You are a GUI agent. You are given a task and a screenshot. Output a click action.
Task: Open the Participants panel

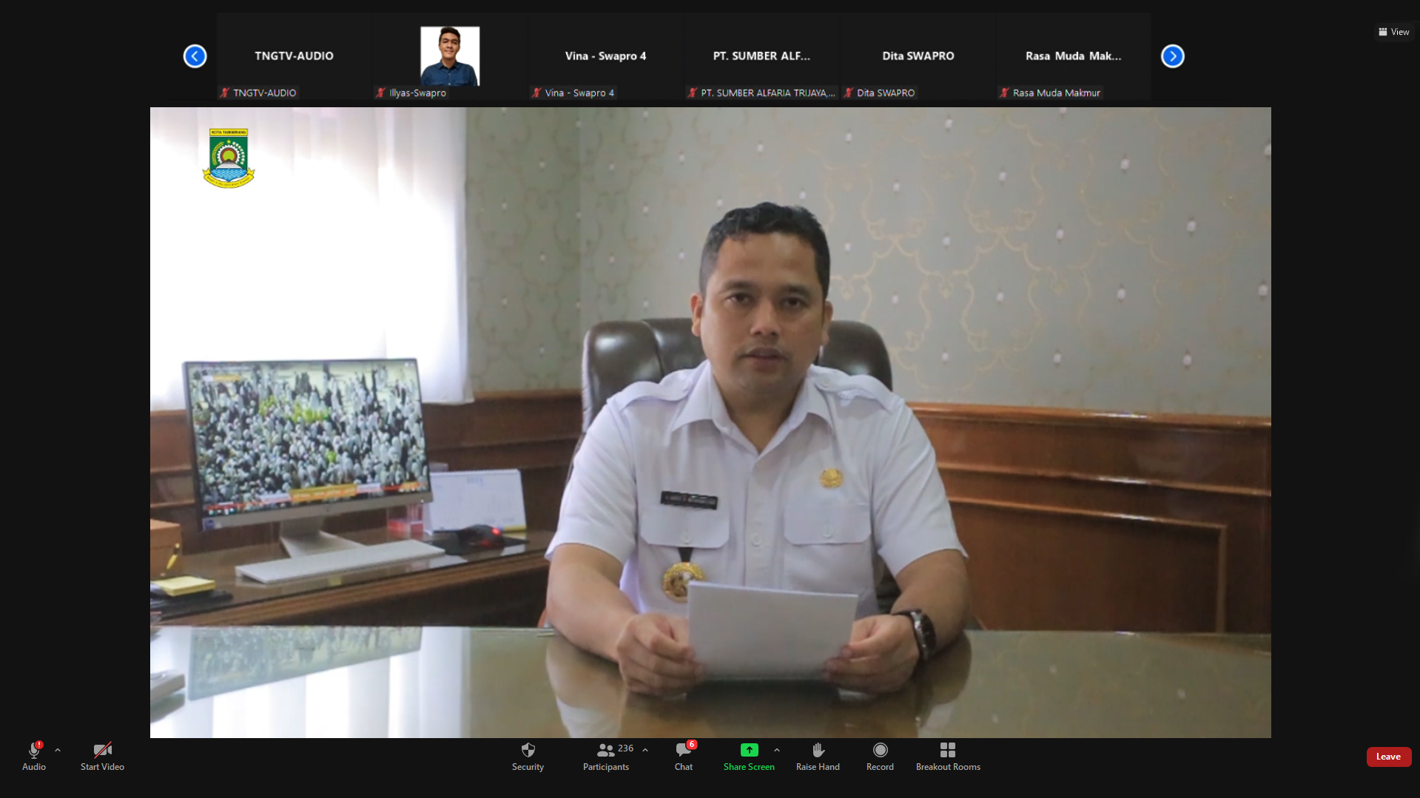tap(605, 756)
